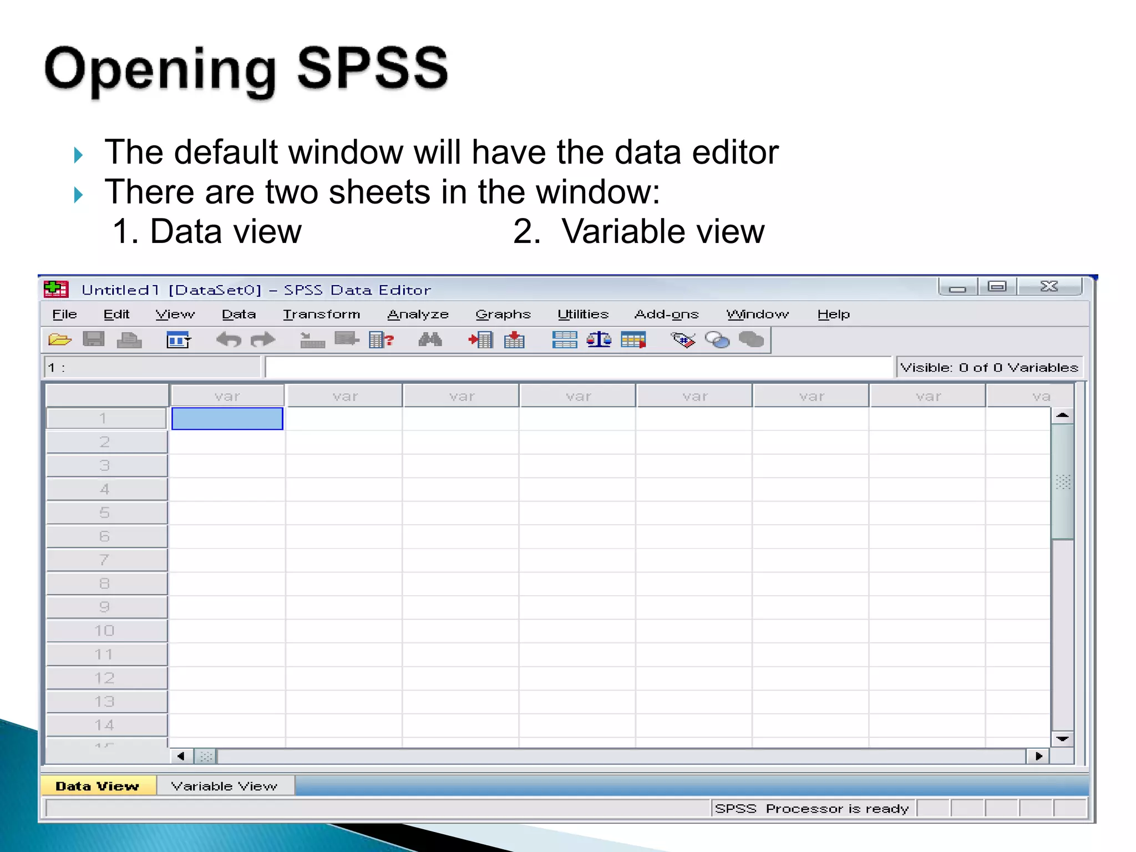Select the first 'var' column header
The width and height of the screenshot is (1136, 852).
[227, 396]
